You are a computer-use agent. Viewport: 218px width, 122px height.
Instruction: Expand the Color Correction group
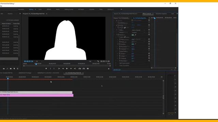pyautogui.click(x=116, y=65)
